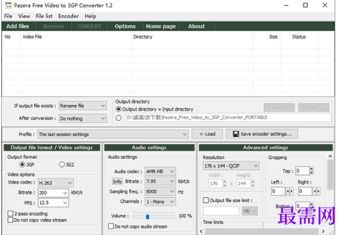
Task: Open the Channels 1 - Mono dropdown
Action: 160,202
